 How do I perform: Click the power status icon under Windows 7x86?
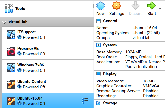(20, 70)
